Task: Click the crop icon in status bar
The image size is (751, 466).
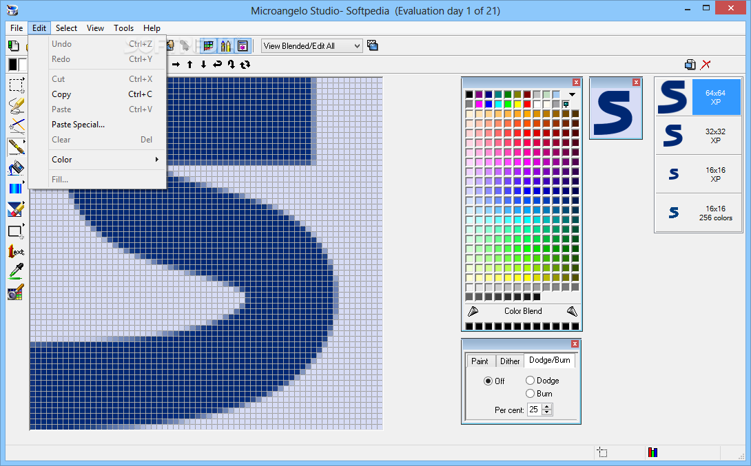Action: (602, 452)
